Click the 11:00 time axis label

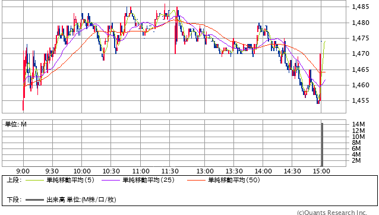click(x=141, y=171)
